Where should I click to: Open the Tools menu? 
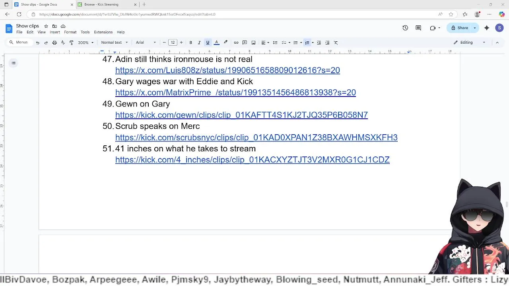[x=85, y=32]
